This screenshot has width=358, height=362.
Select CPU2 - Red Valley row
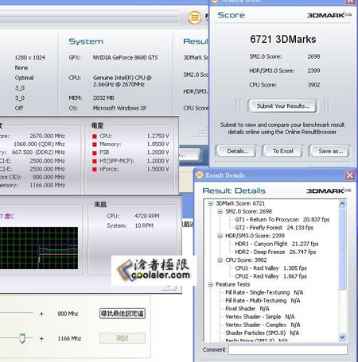(270, 276)
